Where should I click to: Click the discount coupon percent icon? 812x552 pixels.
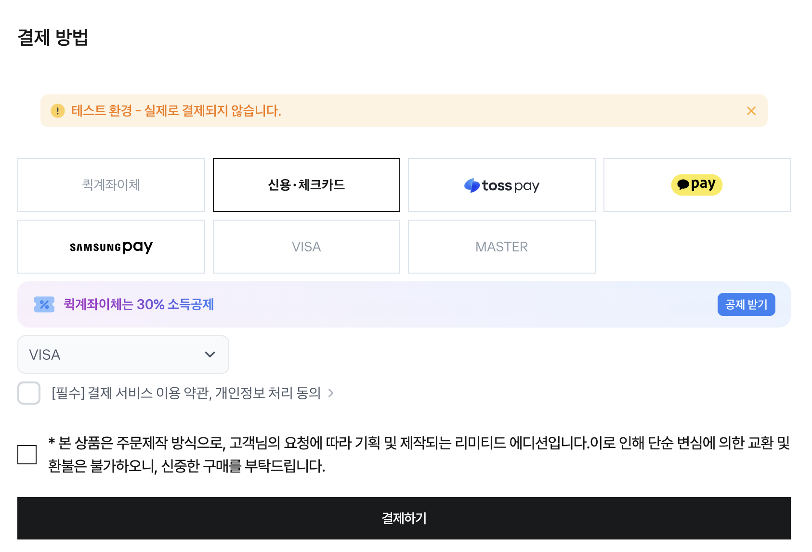(x=44, y=304)
